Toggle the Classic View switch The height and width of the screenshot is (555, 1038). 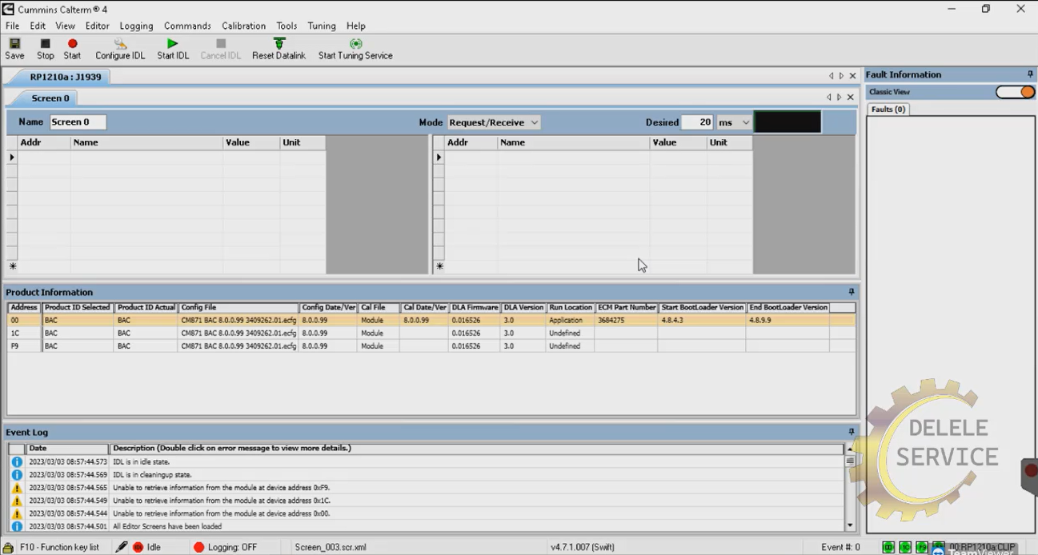tap(1015, 92)
